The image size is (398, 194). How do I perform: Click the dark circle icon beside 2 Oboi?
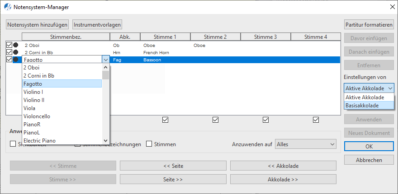coord(16,45)
